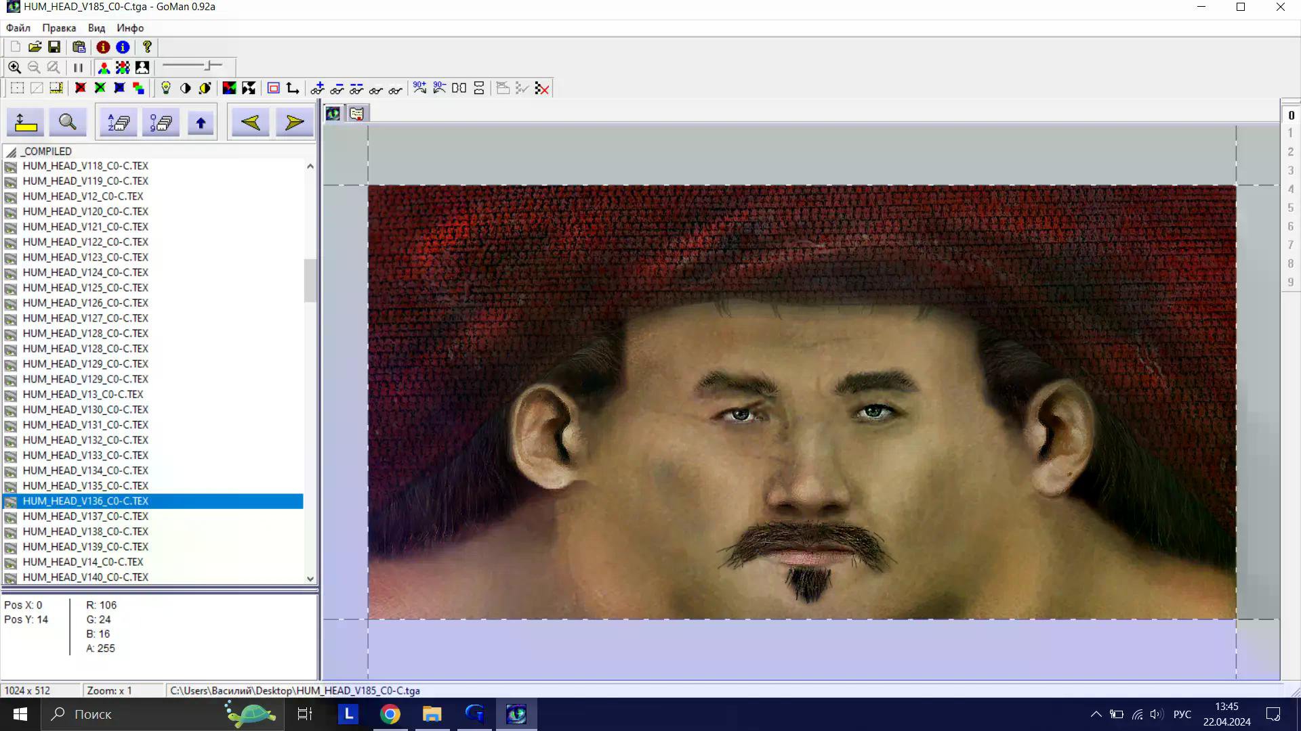Click the file list scroll-down arrow
The image size is (1301, 731).
click(x=310, y=579)
